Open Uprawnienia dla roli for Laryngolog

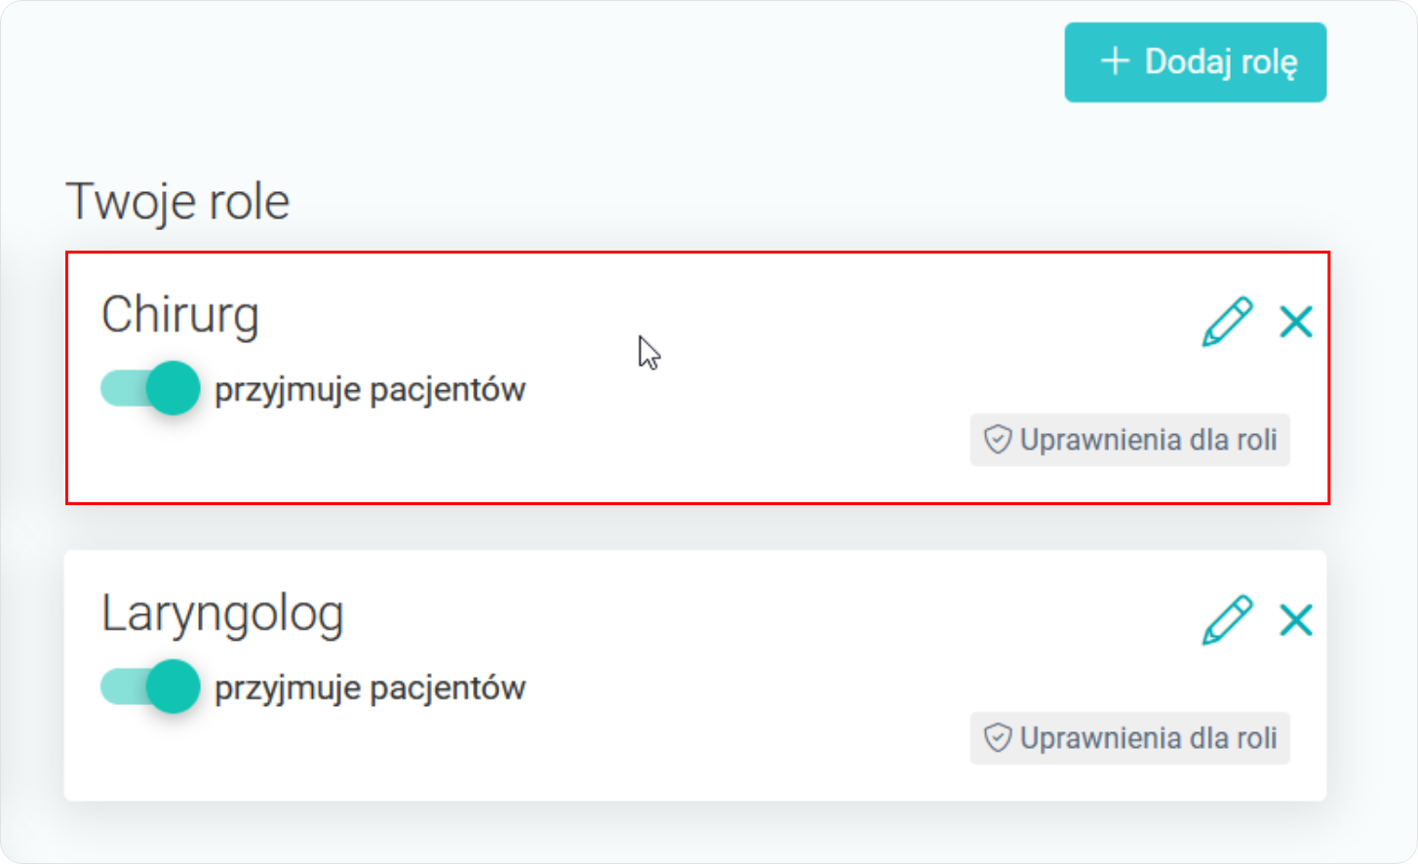(x=1129, y=738)
